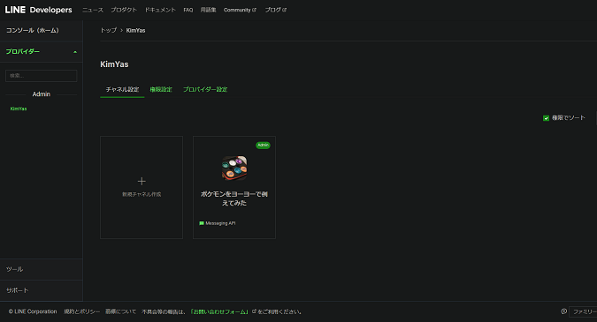Click the Messaging API icon on channel card
This screenshot has height=322, width=597.
202,223
